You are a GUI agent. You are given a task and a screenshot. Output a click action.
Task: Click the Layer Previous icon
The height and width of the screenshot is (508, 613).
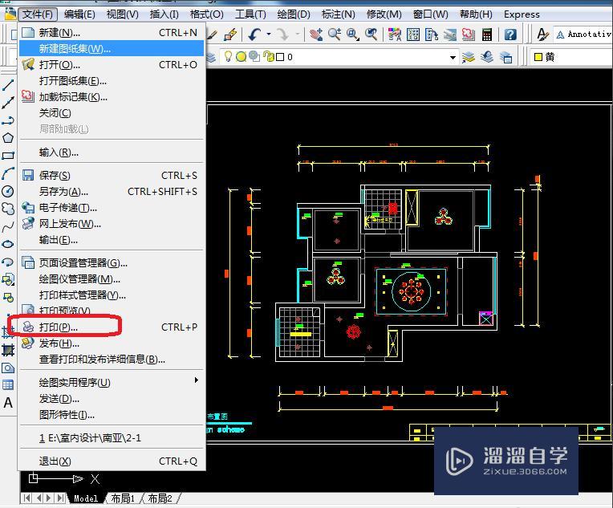point(487,57)
